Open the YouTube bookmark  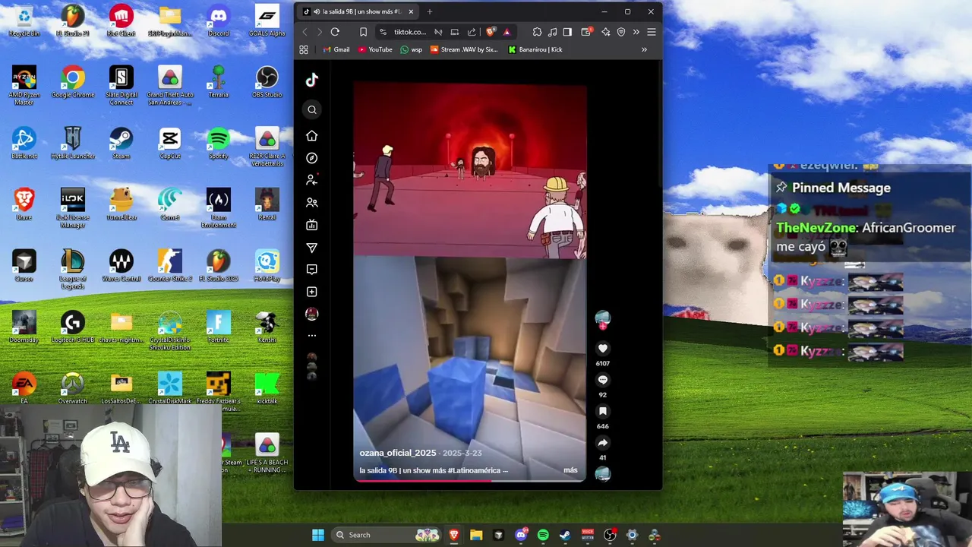coord(375,49)
